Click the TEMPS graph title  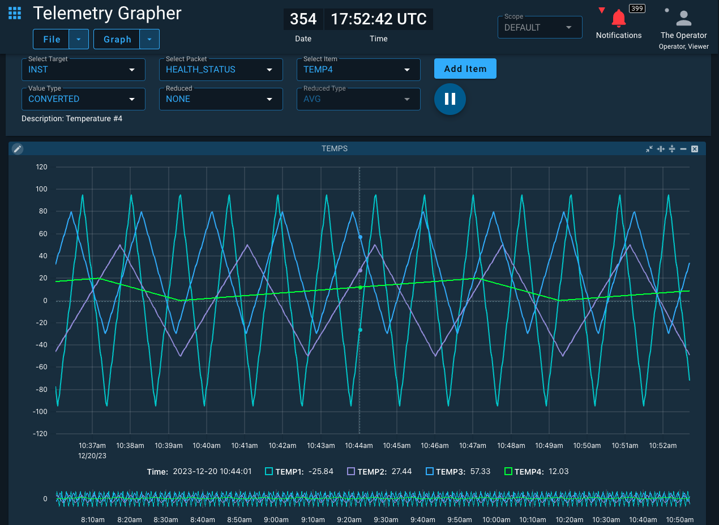(335, 148)
